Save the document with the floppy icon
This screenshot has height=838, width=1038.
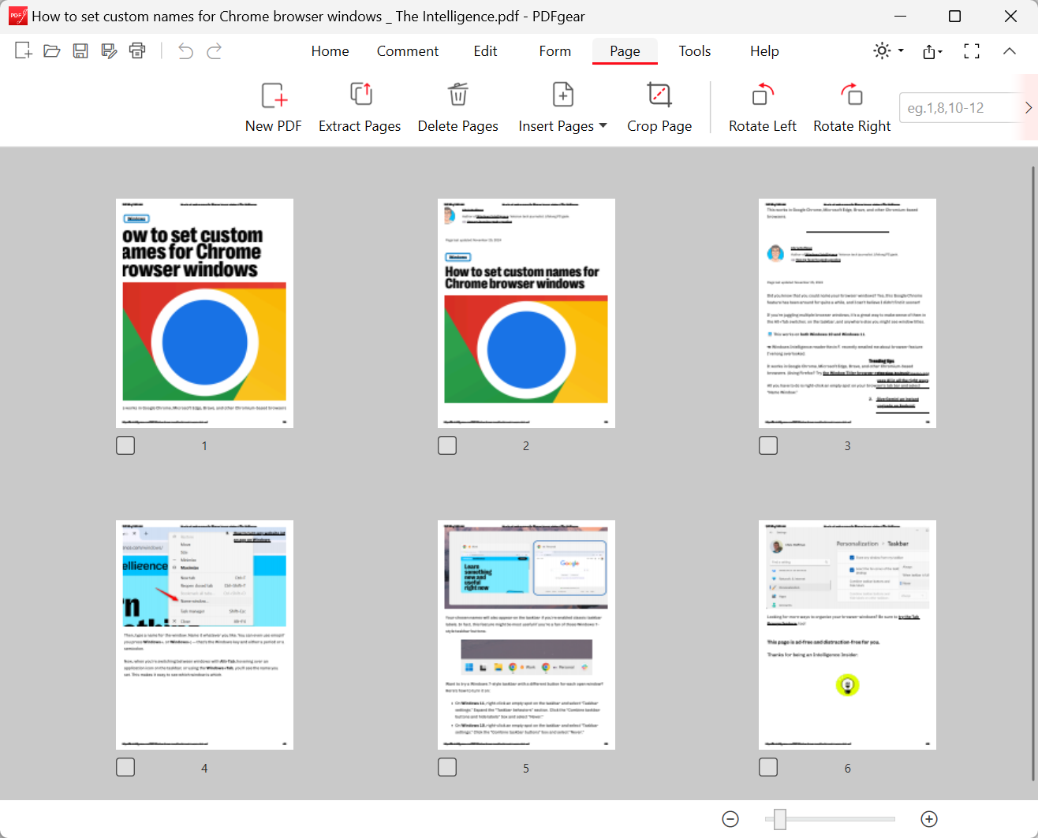click(x=80, y=51)
